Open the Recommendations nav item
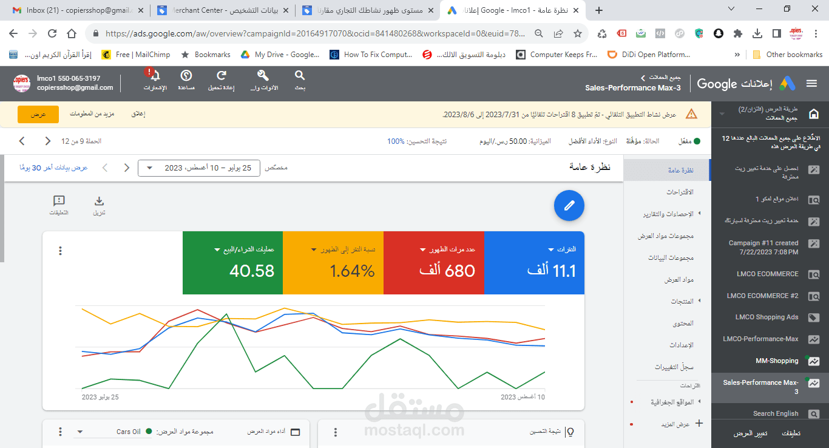Viewport: 829px width, 448px height. pyautogui.click(x=680, y=192)
